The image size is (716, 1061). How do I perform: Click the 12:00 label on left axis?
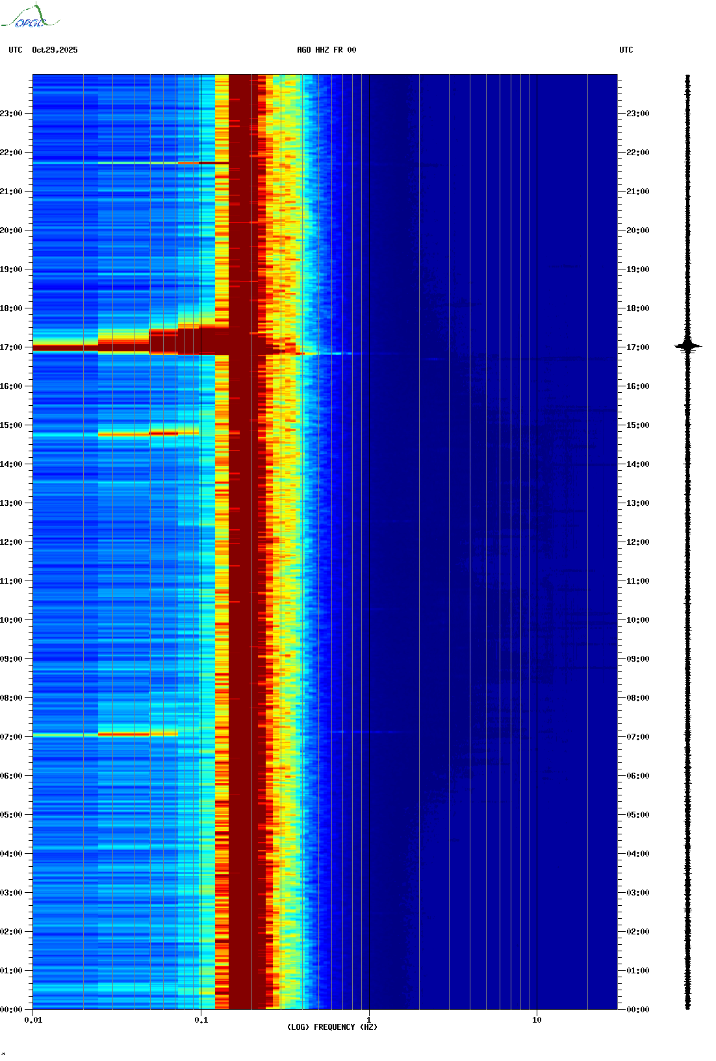point(11,542)
